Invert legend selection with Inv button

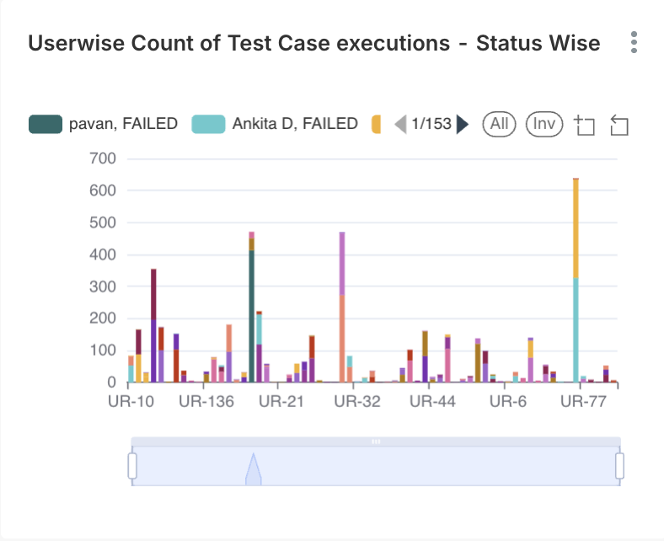pyautogui.click(x=544, y=125)
